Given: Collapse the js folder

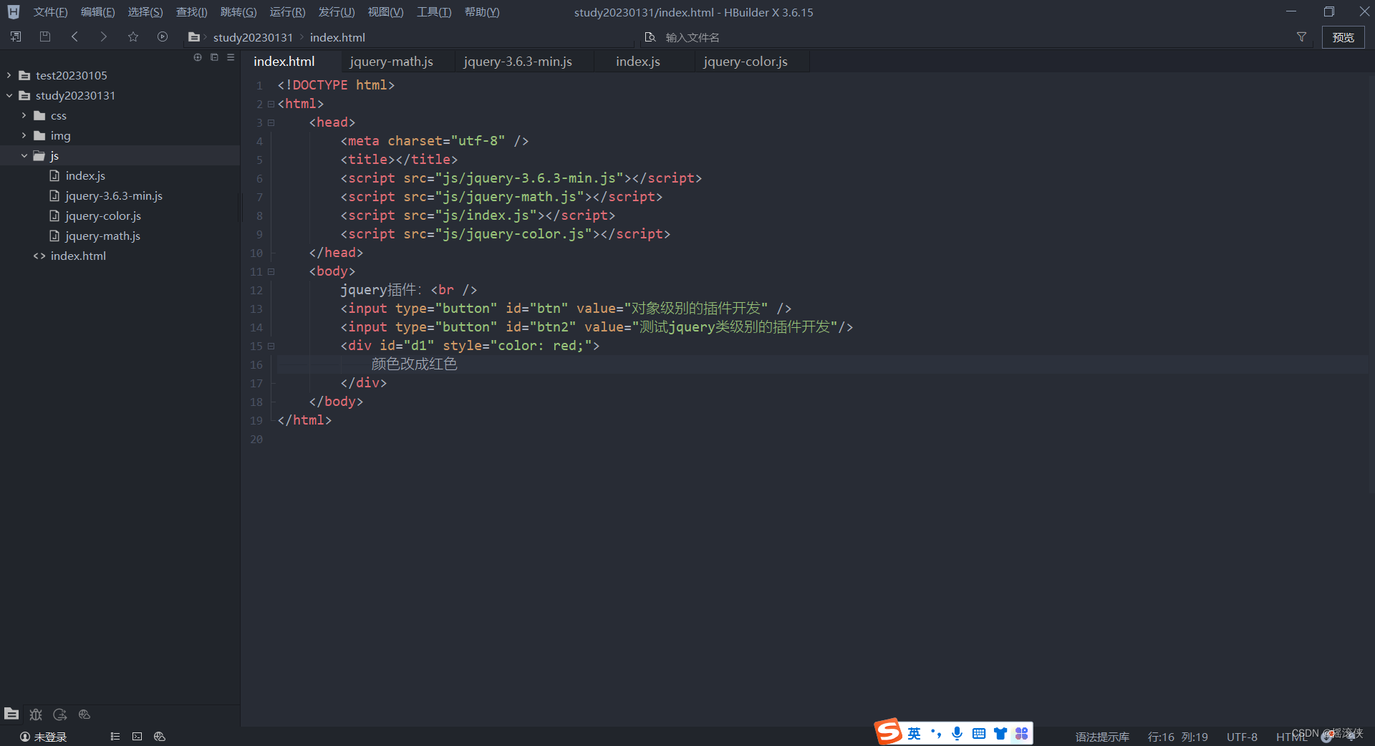Looking at the screenshot, I should tap(24, 155).
